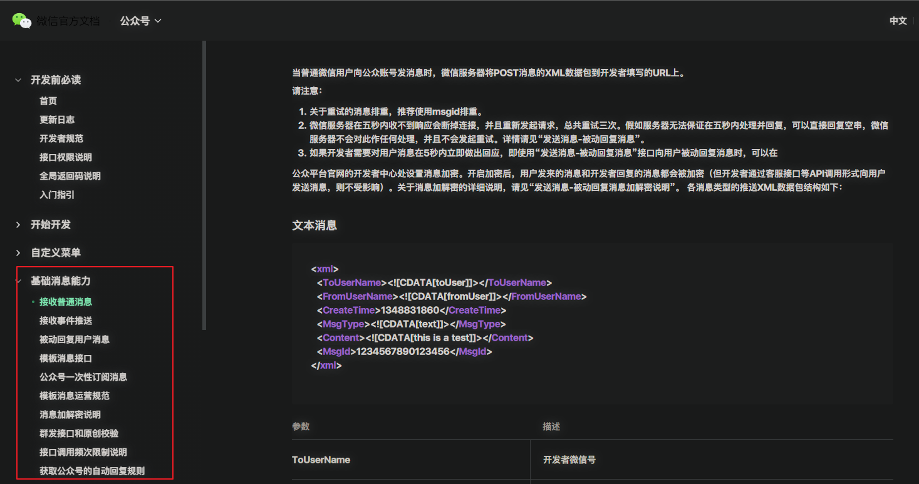
Task: Click the sidebar vertical scrollbar
Action: [x=204, y=185]
